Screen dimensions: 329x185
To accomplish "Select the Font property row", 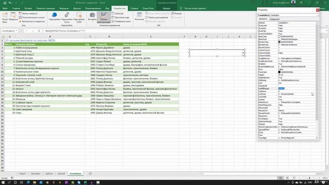I will pyautogui.click(x=287, y=69).
